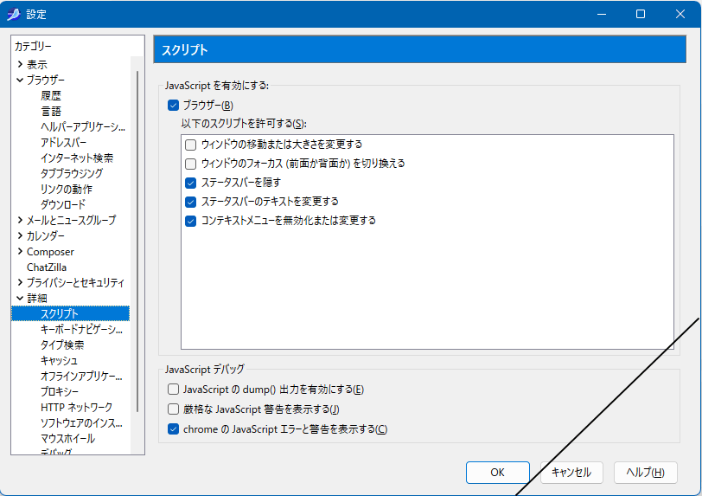Collapse the 詳細 category
This screenshot has height=496, width=702.
[x=20, y=299]
